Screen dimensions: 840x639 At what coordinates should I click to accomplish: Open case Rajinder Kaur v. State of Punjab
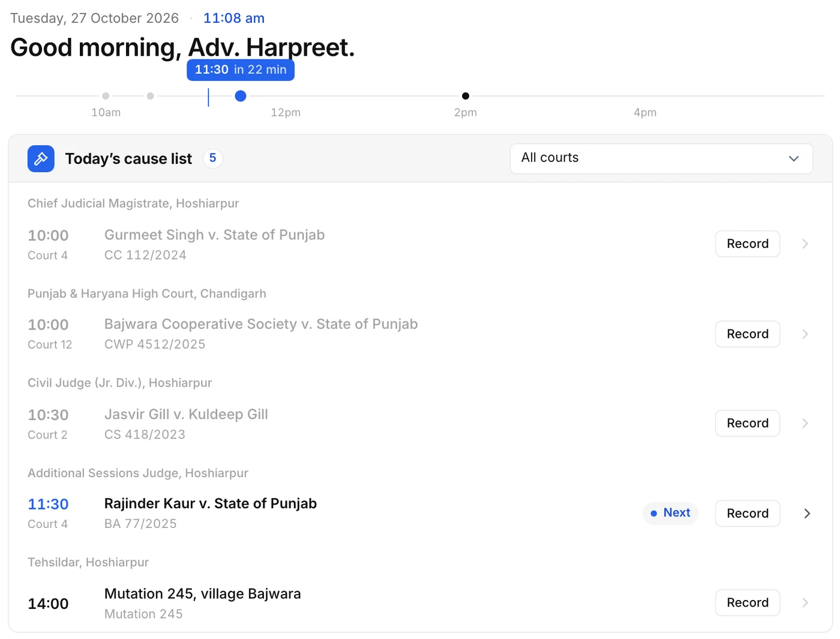click(211, 503)
